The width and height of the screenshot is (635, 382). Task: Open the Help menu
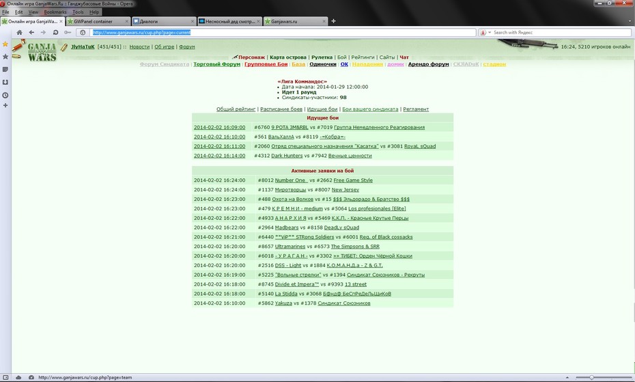(94, 12)
